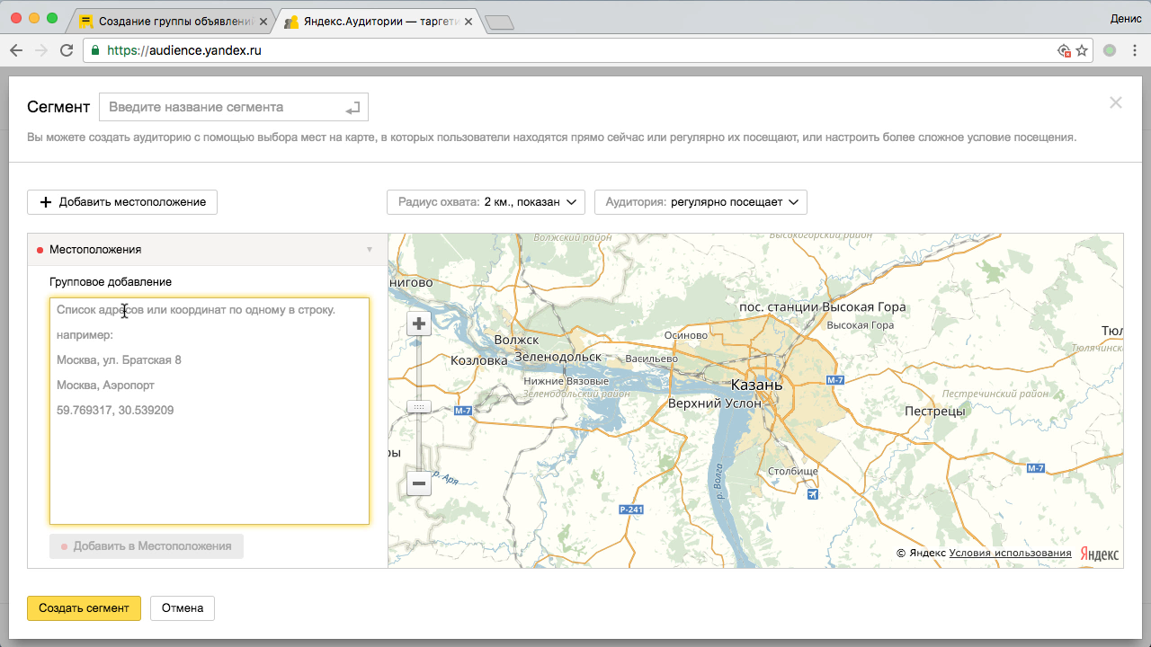
Task: Click the Васильево label on the map
Action: pos(651,359)
